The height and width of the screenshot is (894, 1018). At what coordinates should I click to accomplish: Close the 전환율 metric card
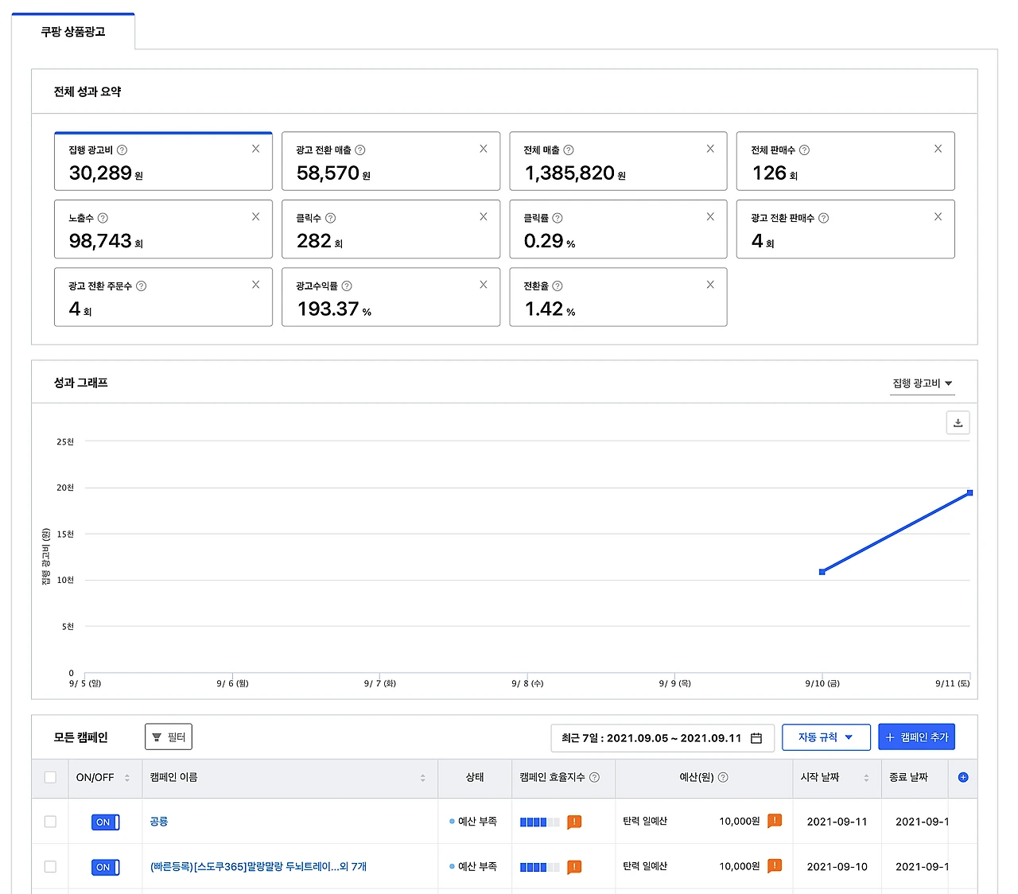710,285
